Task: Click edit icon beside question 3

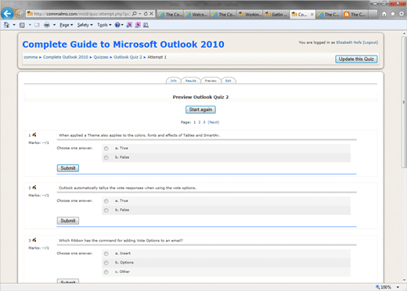Action: [x=34, y=240]
